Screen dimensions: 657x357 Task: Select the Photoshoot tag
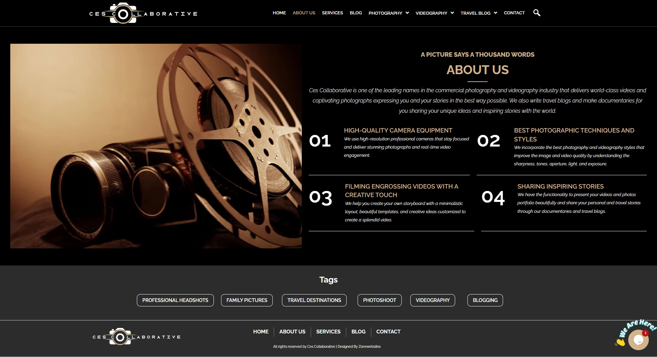click(x=379, y=300)
